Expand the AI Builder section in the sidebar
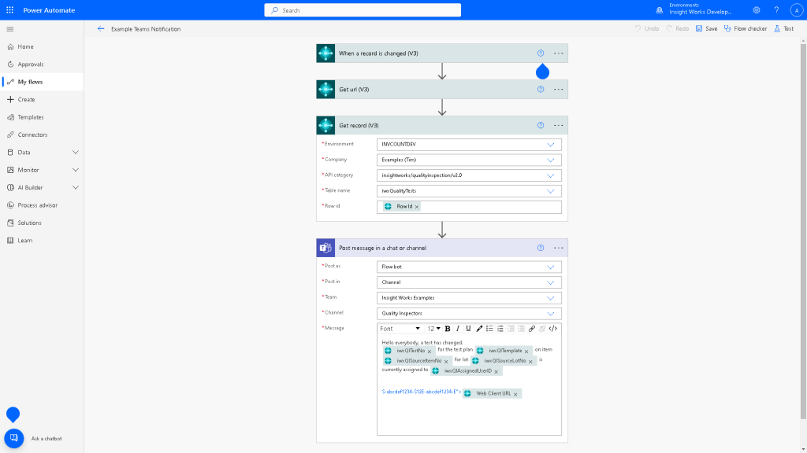This screenshot has width=807, height=453. click(76, 187)
